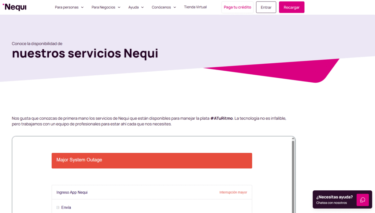
Task: Collapse the Envía section using its minus icon
Action: [58, 208]
